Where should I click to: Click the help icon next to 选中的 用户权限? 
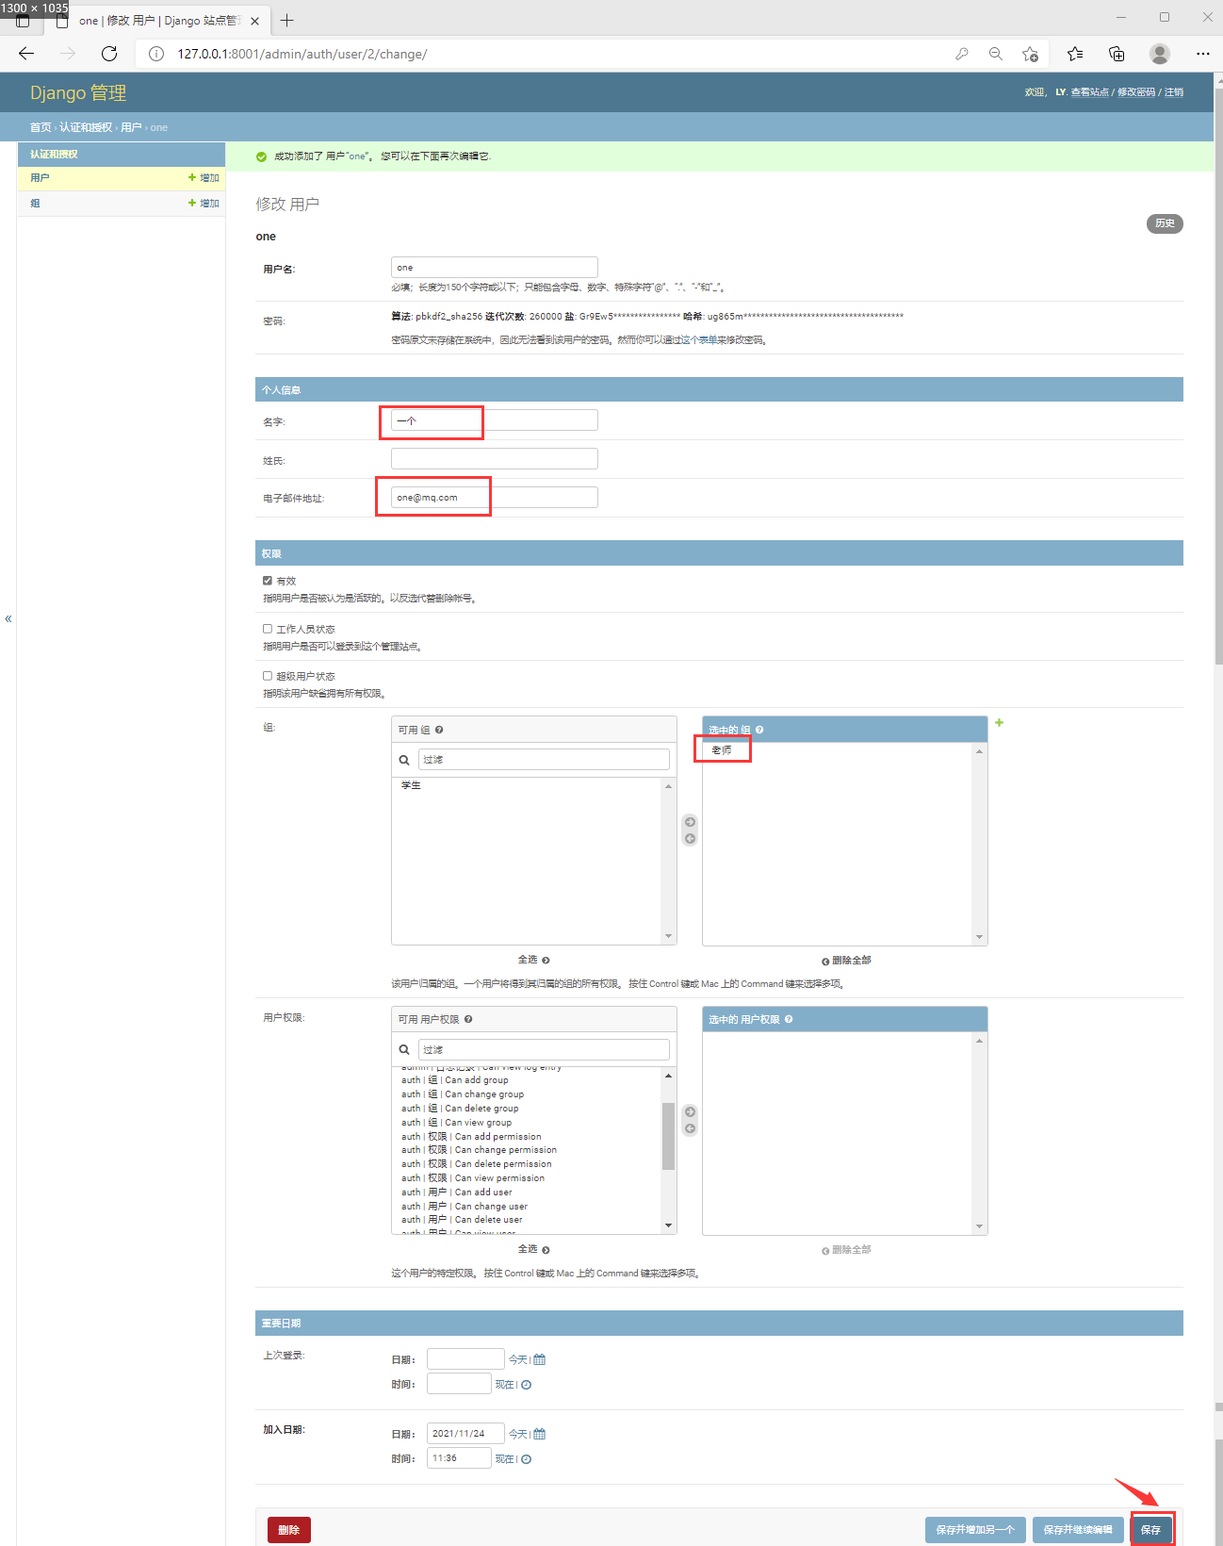789,1019
